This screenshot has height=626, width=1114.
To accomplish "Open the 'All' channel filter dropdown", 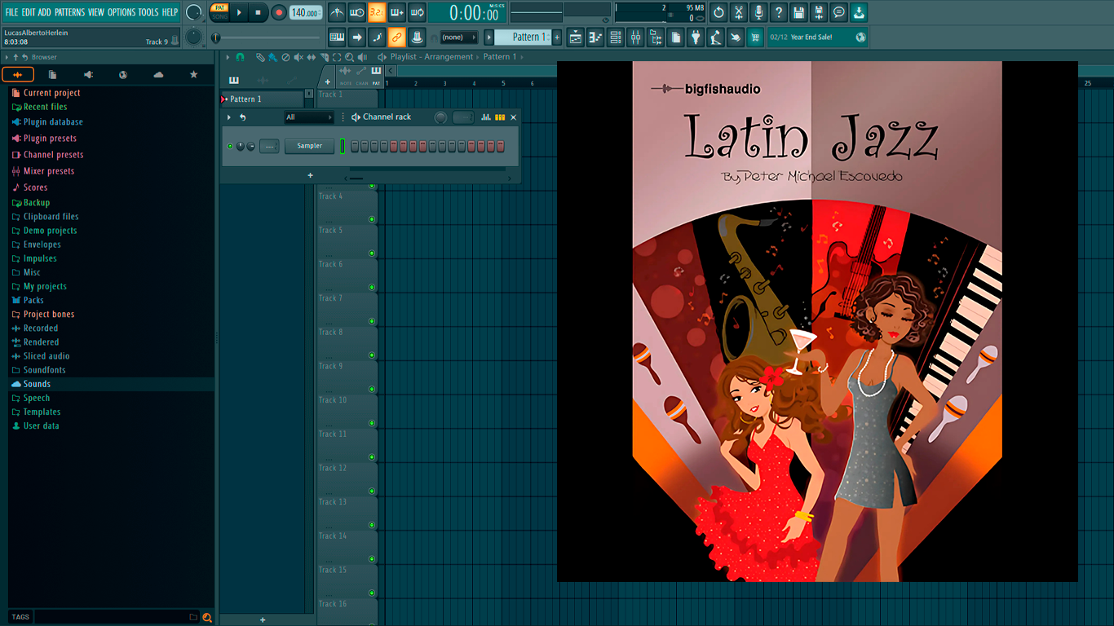I will click(309, 117).
